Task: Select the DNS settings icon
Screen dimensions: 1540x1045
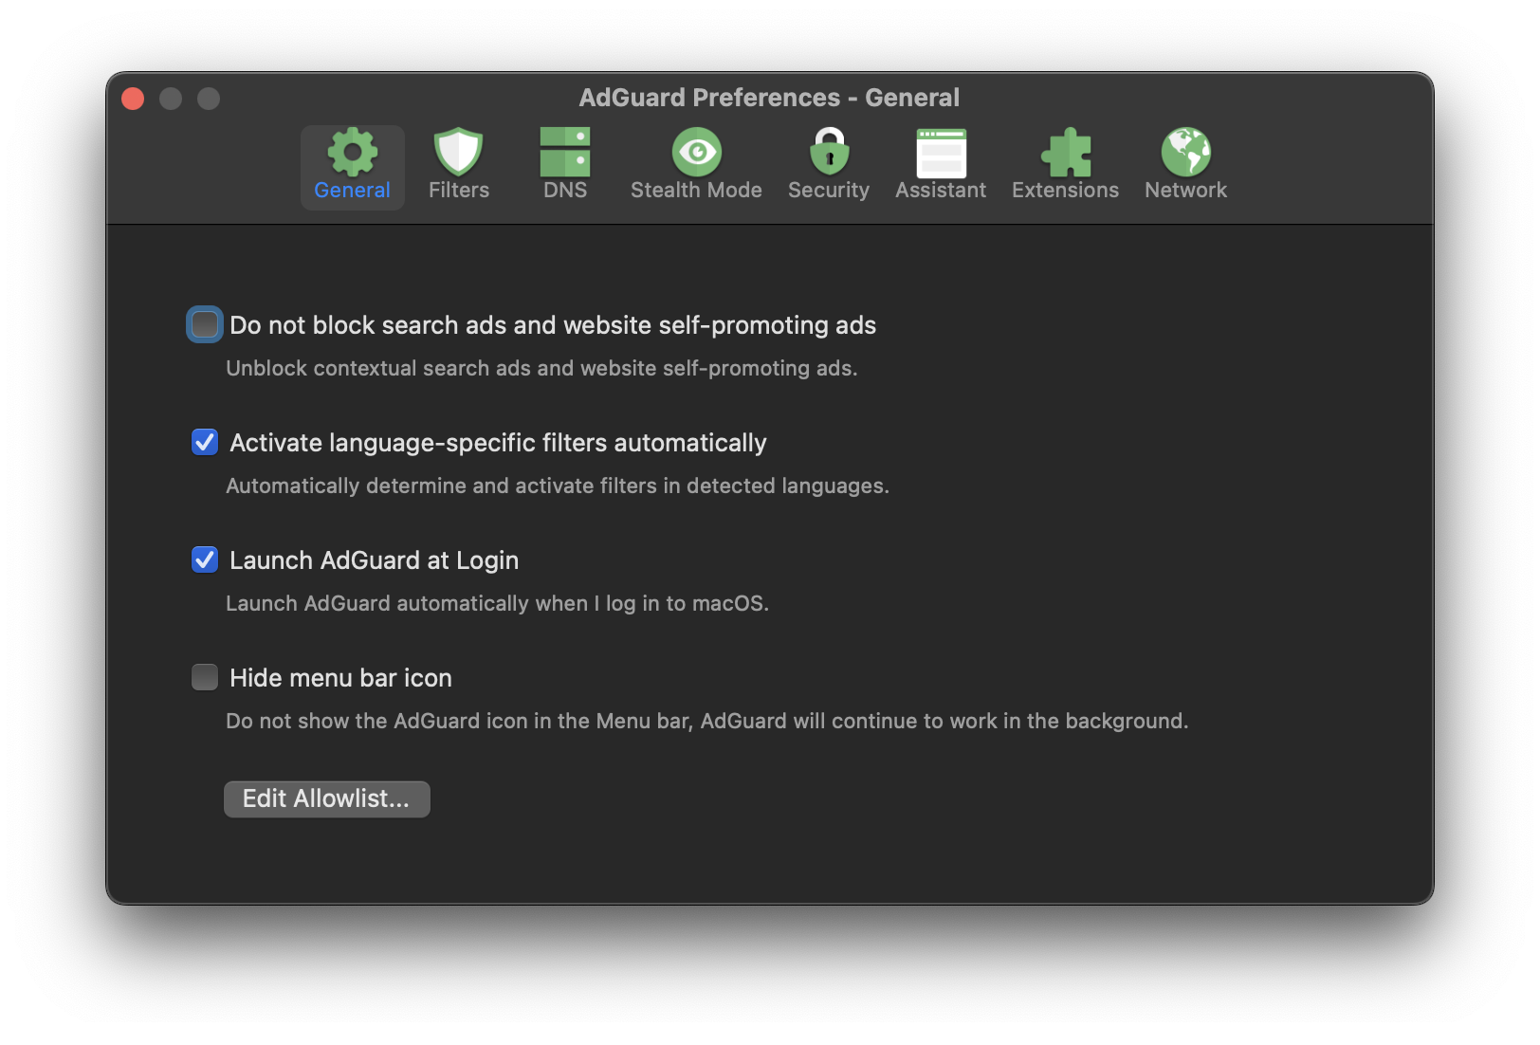Action: [564, 152]
